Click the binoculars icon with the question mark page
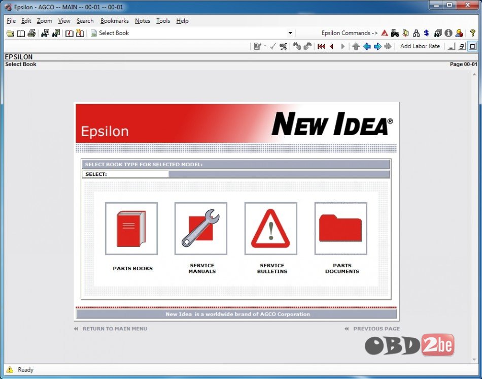The image size is (482, 379). point(56,33)
